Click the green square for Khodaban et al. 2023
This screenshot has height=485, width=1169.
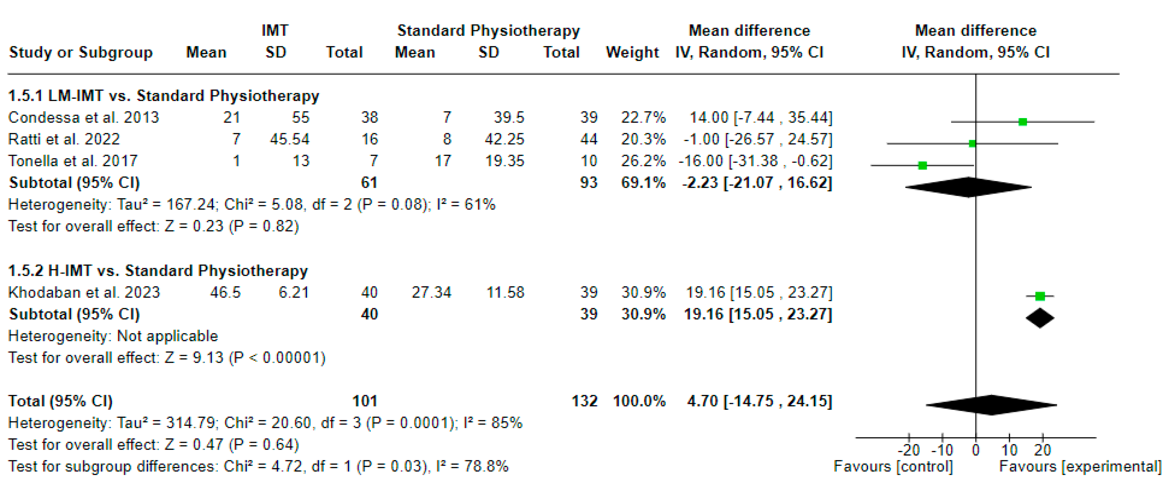click(x=1040, y=296)
